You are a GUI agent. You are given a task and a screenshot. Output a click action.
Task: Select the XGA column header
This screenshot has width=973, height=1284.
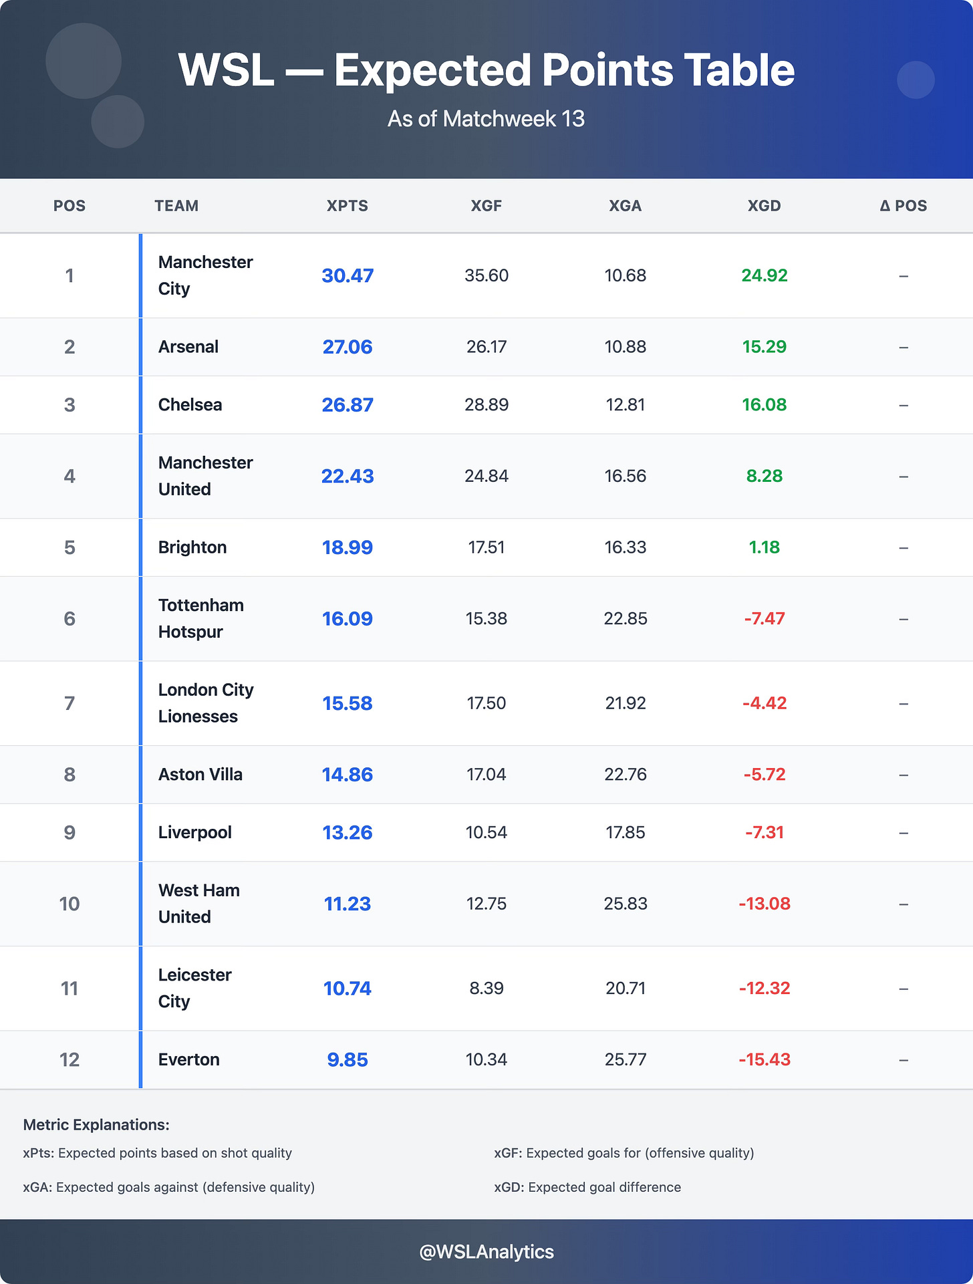click(x=625, y=206)
